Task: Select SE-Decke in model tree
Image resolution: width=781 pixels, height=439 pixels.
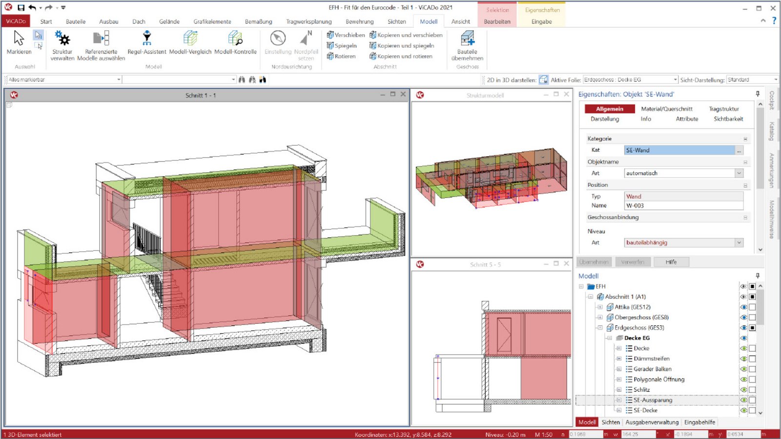Action: click(645, 410)
